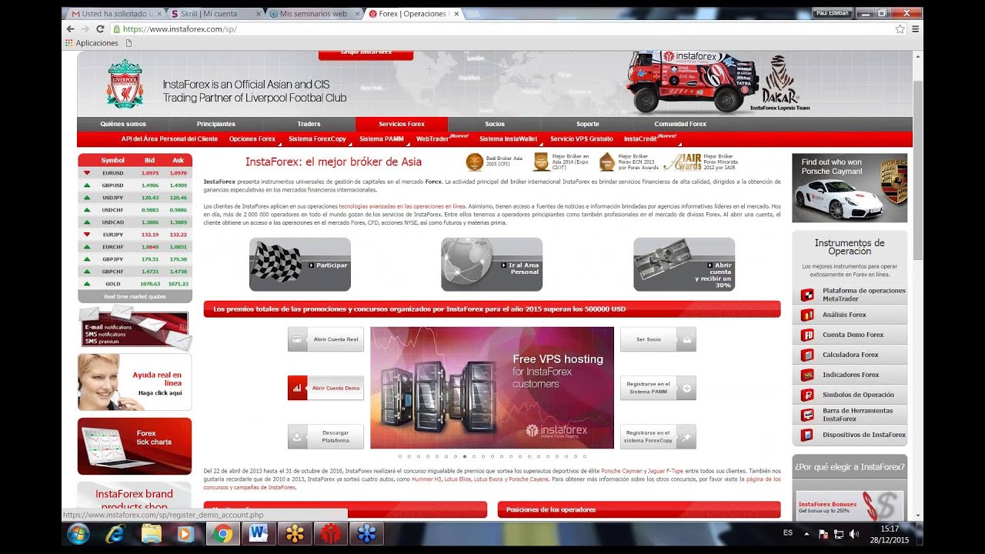Click the Porsche Cayman link

pos(622,470)
